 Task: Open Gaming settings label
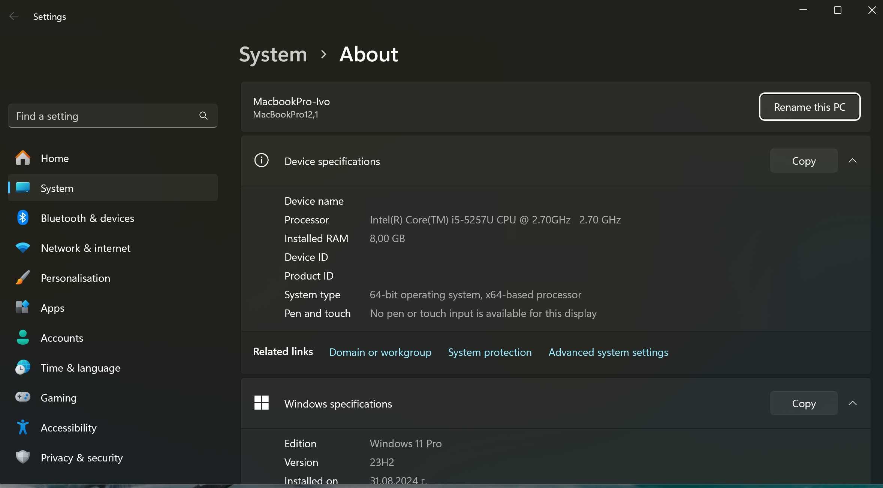point(58,398)
